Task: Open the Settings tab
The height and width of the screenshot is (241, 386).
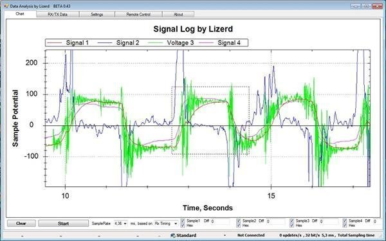Action: coord(96,14)
